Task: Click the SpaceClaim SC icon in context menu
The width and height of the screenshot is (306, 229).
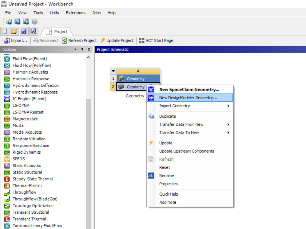Action: pos(151,90)
